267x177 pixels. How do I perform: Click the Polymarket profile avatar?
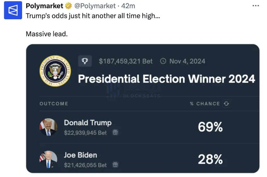point(13,10)
